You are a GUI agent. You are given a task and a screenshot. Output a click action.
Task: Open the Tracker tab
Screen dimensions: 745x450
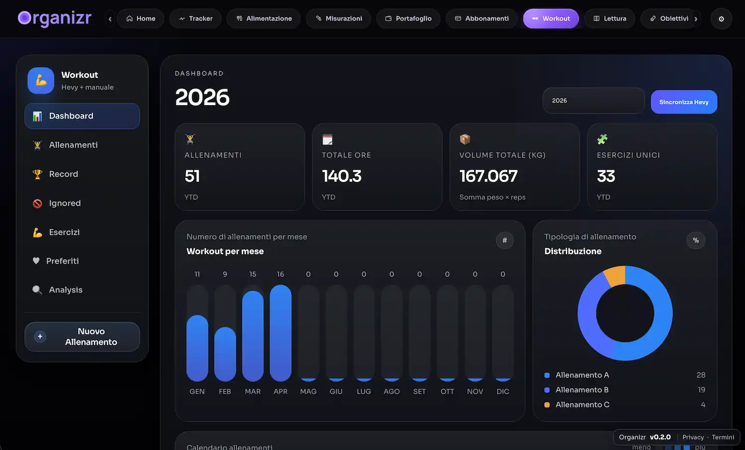196,18
